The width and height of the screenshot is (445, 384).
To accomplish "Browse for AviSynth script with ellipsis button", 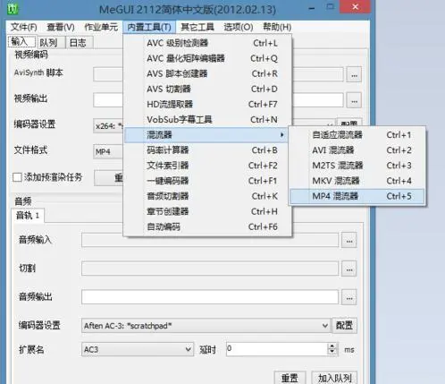I will (x=354, y=74).
